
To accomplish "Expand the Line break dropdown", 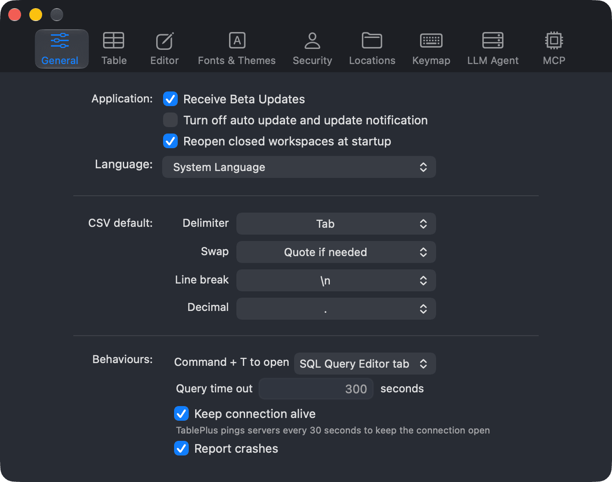I will (x=336, y=280).
